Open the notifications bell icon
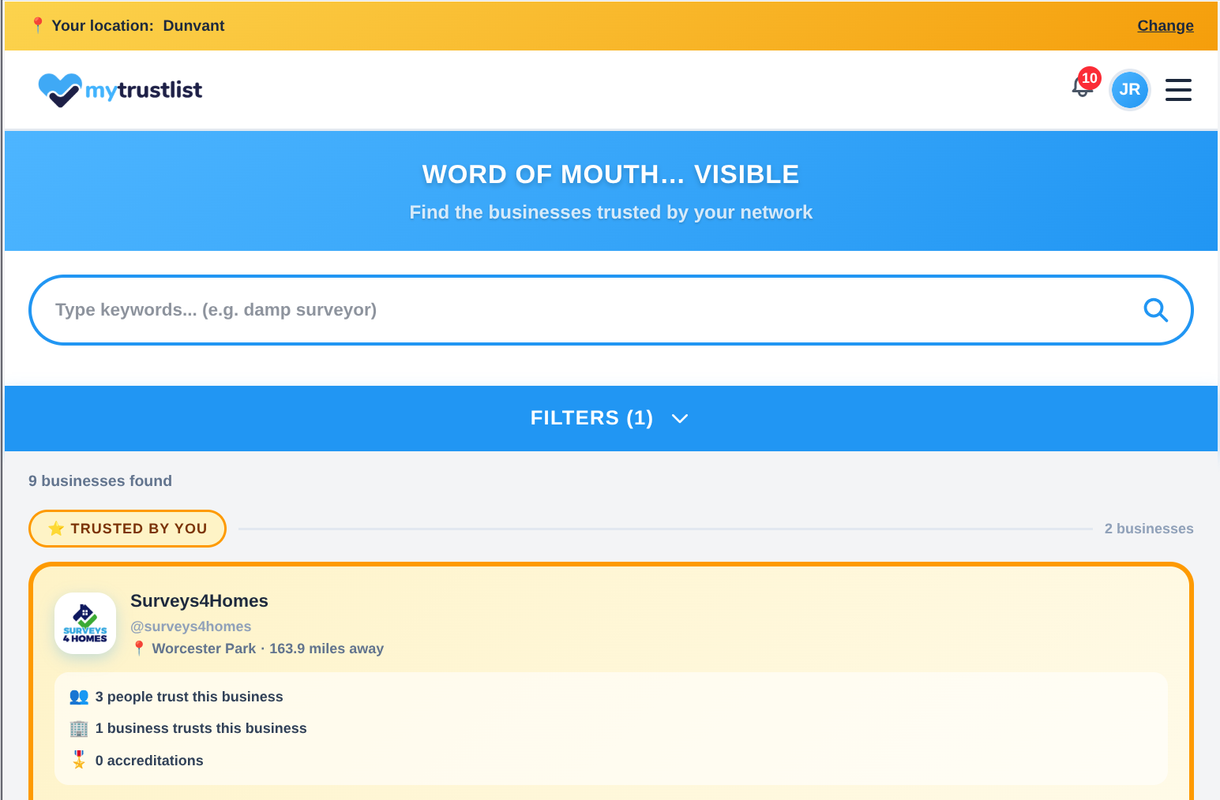 (1081, 88)
